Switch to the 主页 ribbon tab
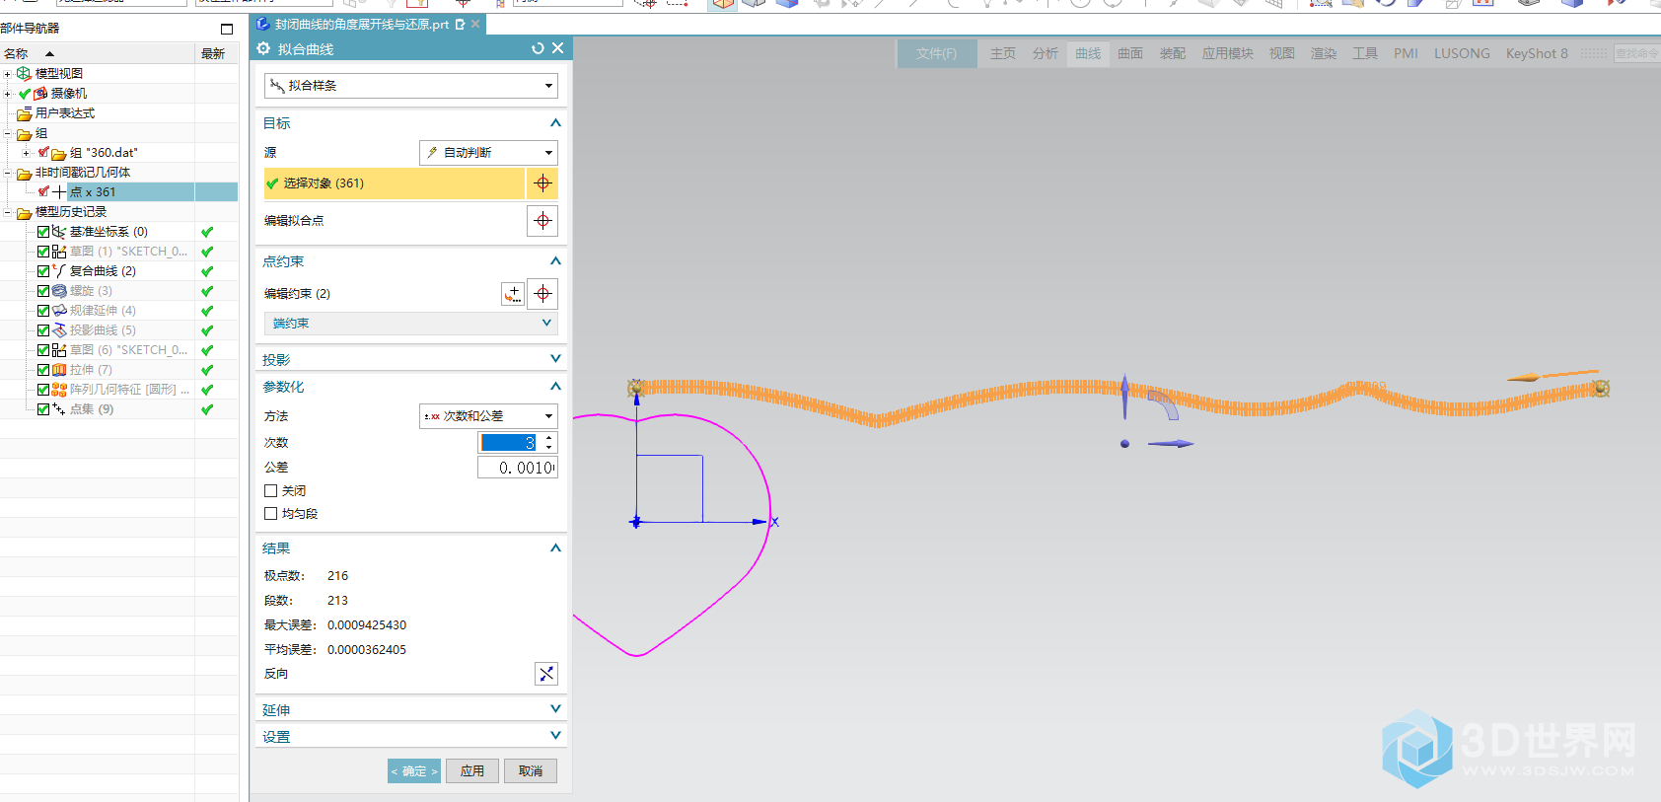The image size is (1661, 802). [x=1003, y=53]
